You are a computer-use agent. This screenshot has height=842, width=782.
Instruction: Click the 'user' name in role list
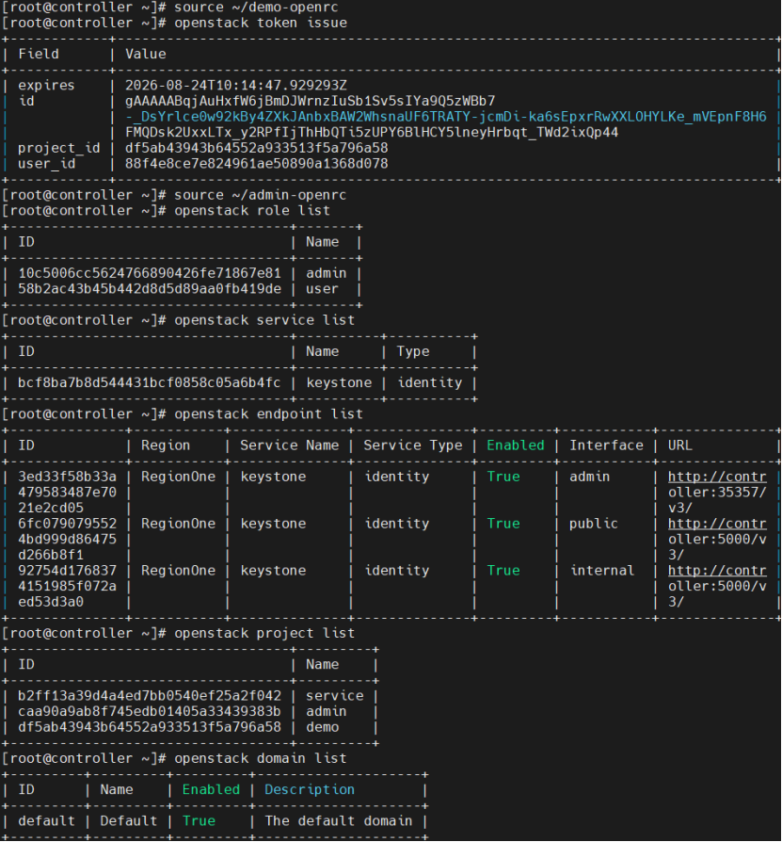click(x=323, y=289)
